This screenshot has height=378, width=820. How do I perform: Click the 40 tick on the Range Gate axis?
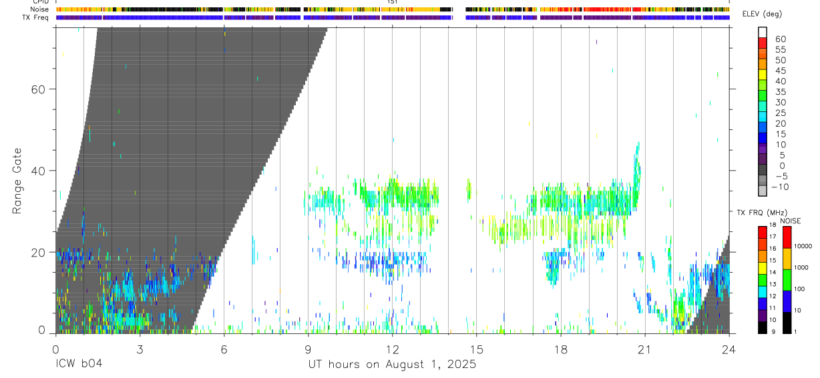click(39, 171)
